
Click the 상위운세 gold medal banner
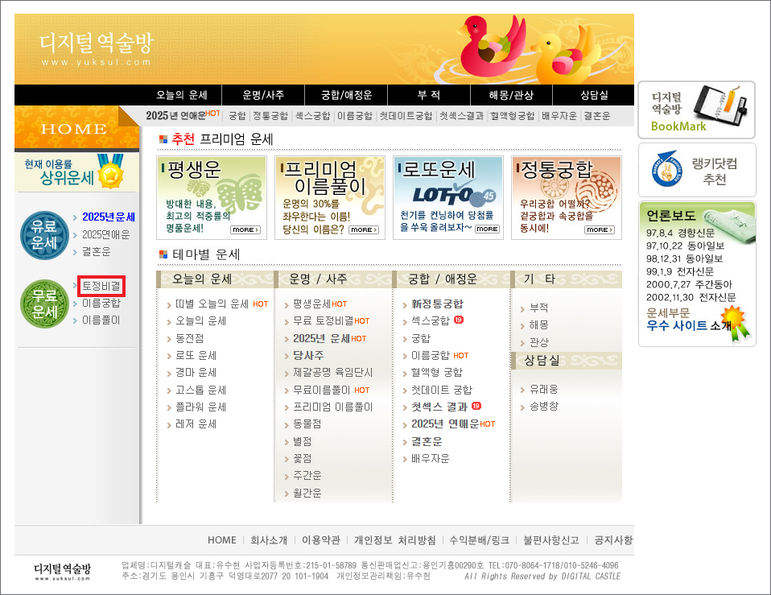[76, 172]
